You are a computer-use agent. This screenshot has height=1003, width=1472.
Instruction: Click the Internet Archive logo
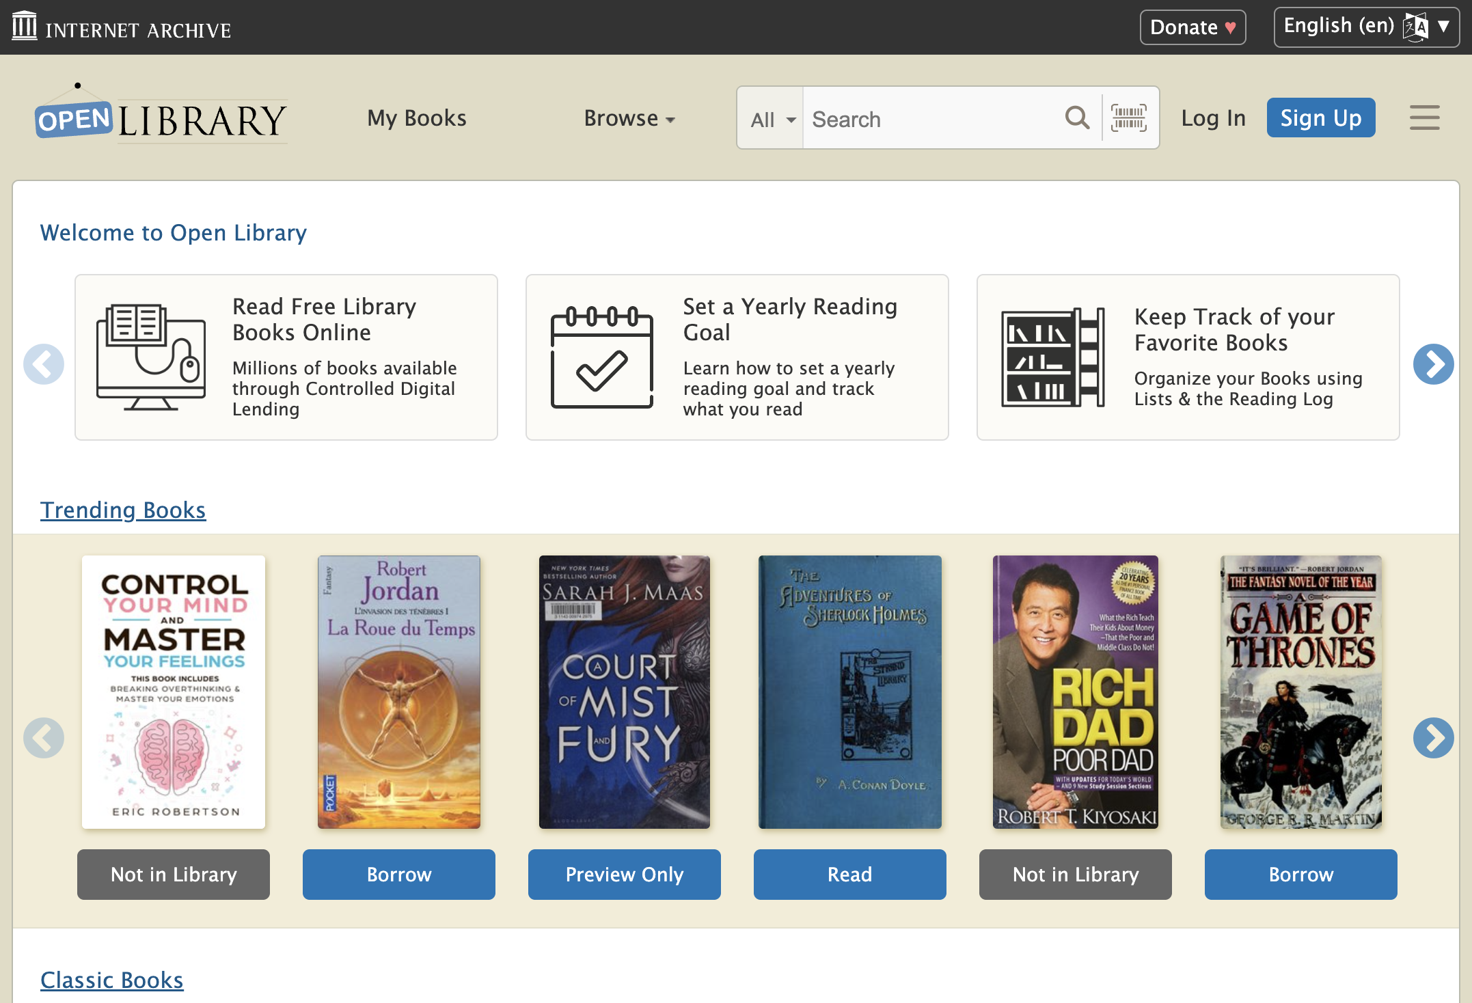[122, 27]
